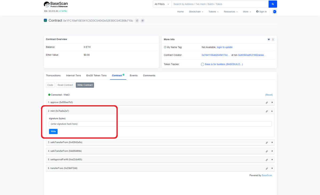Switch to the Events tab
Image resolution: width=320 pixels, height=195 pixels.
click(133, 75)
